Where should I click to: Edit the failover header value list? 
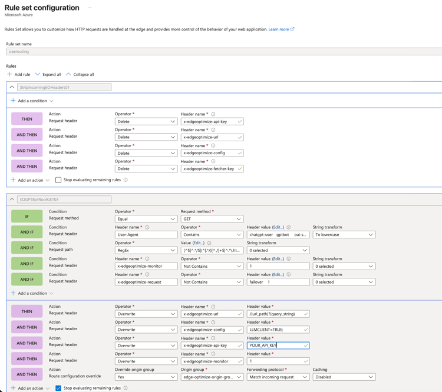278,274
